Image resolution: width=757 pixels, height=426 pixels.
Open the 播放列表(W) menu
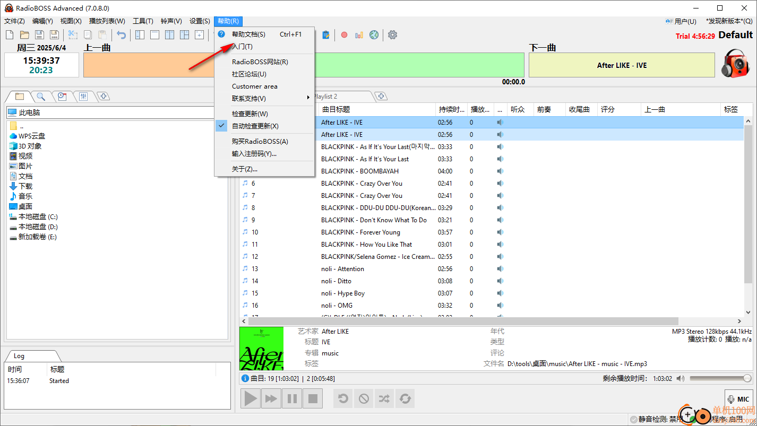tap(107, 21)
